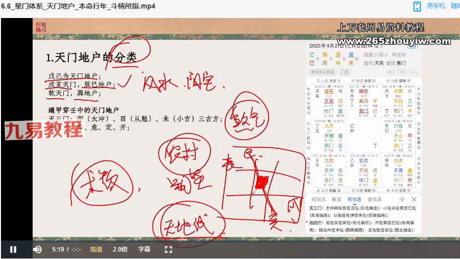460x259 pixels.
Task: Open the 高清 quality selector
Action: [96, 249]
